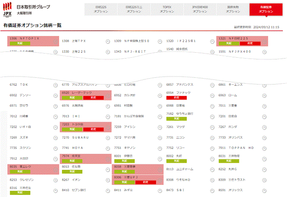
Task: Click the arrow icon for 7751 キヤノン
Action: (x=160, y=148)
